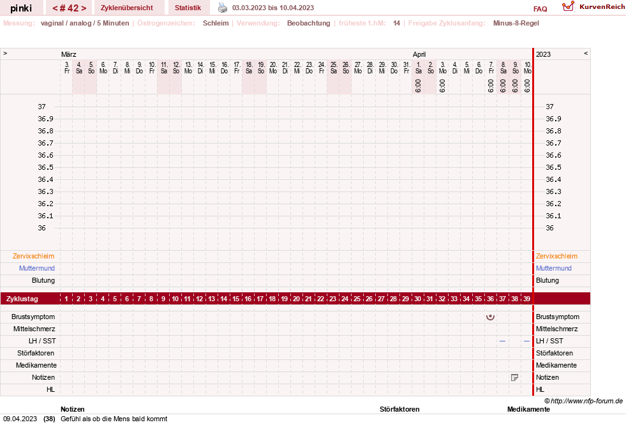626x434 pixels.
Task: Click the left Muttermund label
Action: click(x=37, y=268)
